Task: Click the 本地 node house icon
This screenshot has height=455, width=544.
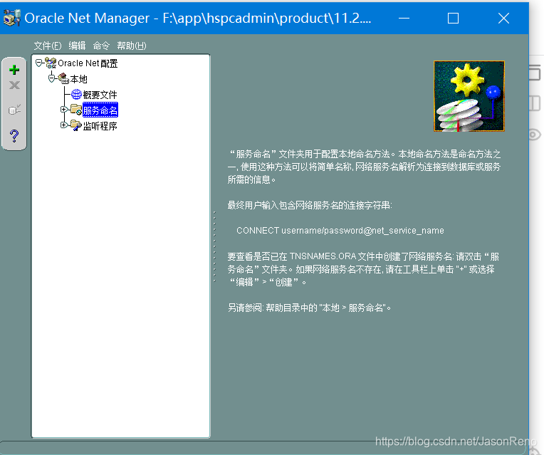Action: (x=63, y=78)
